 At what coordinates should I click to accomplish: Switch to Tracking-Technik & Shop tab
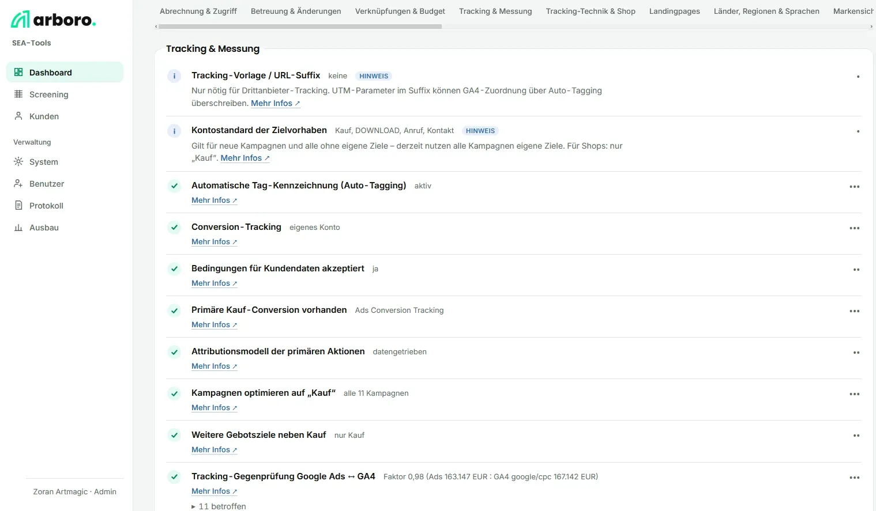click(591, 11)
